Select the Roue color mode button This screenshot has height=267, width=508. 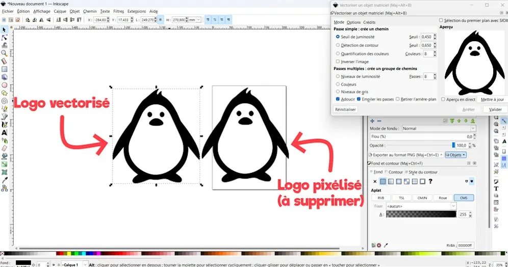point(443,198)
